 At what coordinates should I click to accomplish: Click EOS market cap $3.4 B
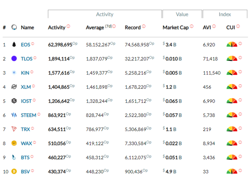pos(169,45)
